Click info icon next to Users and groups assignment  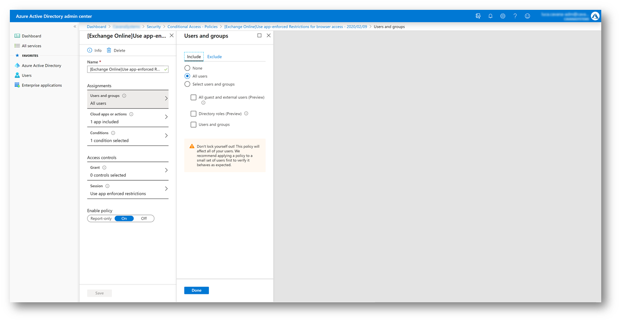tap(124, 96)
